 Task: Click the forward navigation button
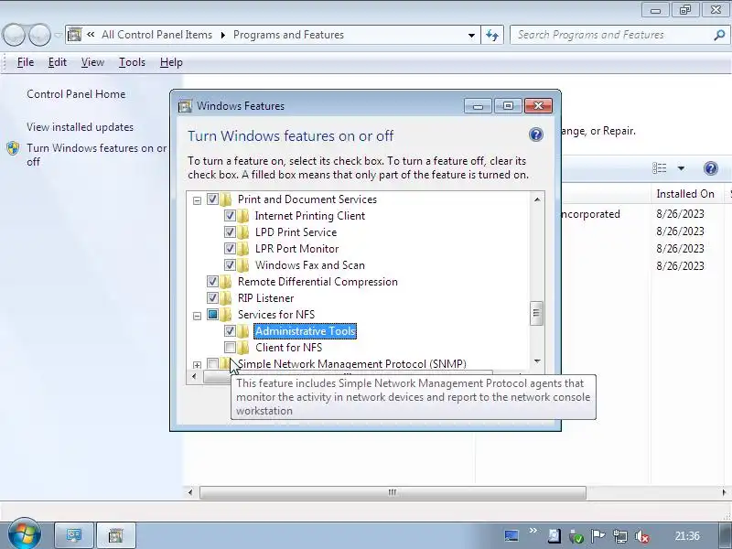(39, 35)
